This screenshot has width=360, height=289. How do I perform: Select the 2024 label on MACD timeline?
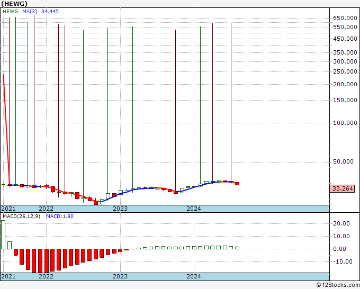[x=194, y=276]
